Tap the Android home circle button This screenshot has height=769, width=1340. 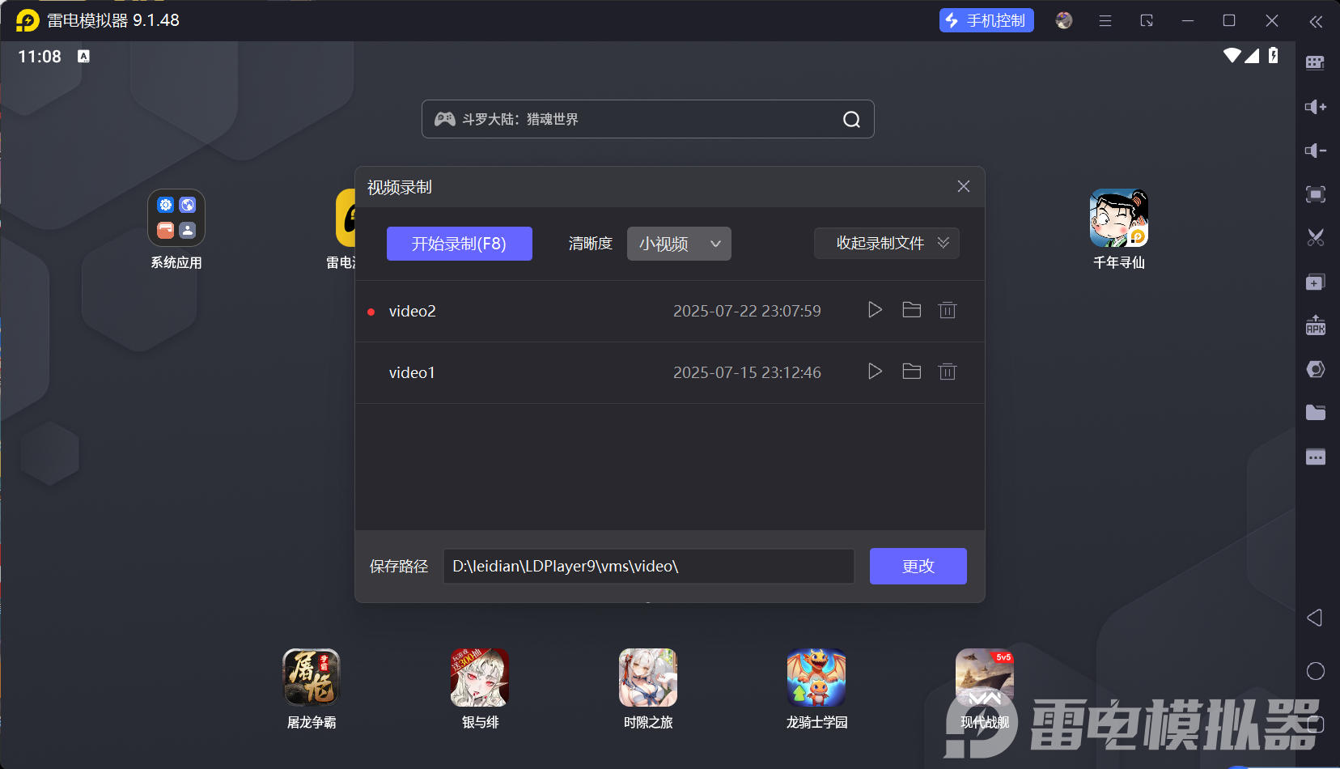click(1316, 671)
